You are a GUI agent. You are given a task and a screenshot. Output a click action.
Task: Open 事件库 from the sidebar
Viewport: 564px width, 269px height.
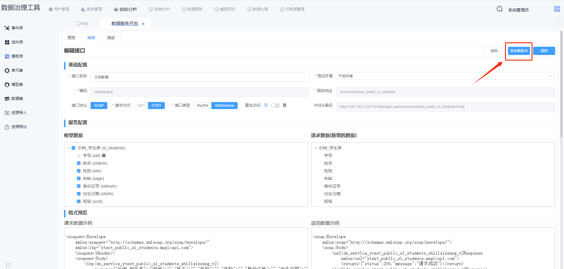[14, 28]
